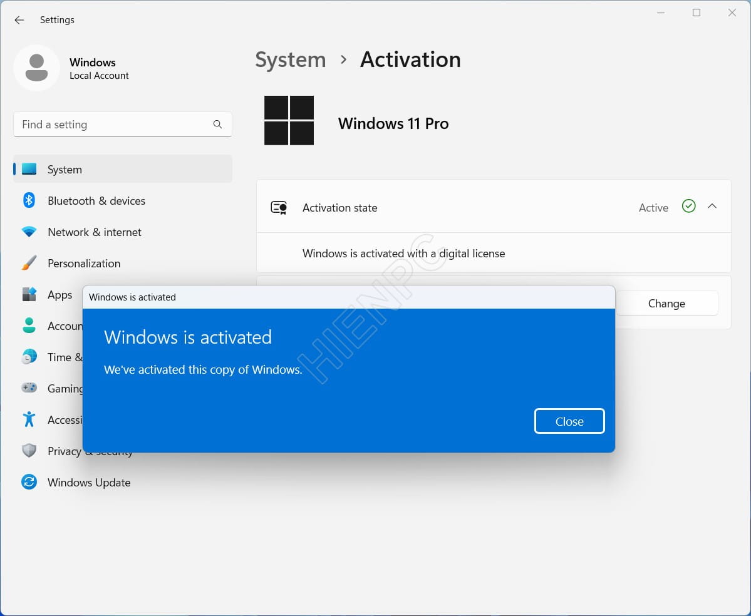The height and width of the screenshot is (616, 751).
Task: Click the green Active checkmark icon
Action: [689, 207]
